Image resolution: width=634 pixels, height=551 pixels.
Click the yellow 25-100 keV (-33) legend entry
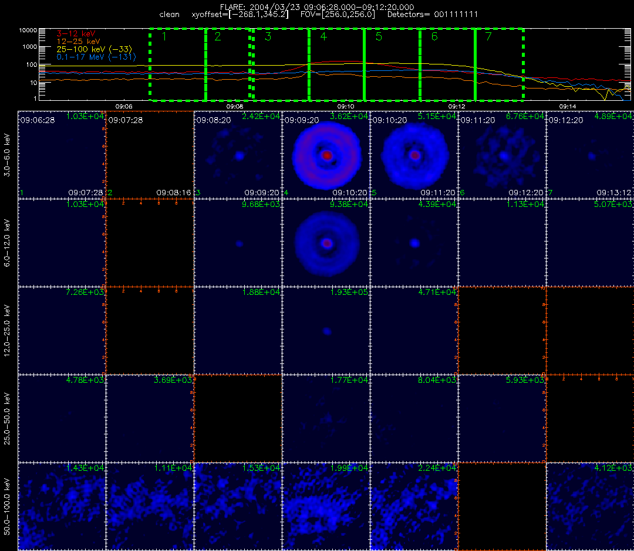point(94,49)
